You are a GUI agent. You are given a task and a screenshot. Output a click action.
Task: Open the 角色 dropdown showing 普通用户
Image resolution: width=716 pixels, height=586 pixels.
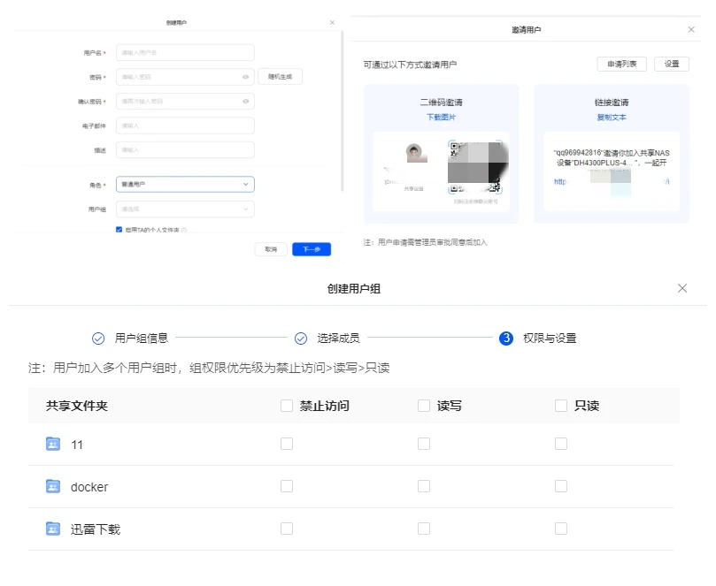point(185,185)
